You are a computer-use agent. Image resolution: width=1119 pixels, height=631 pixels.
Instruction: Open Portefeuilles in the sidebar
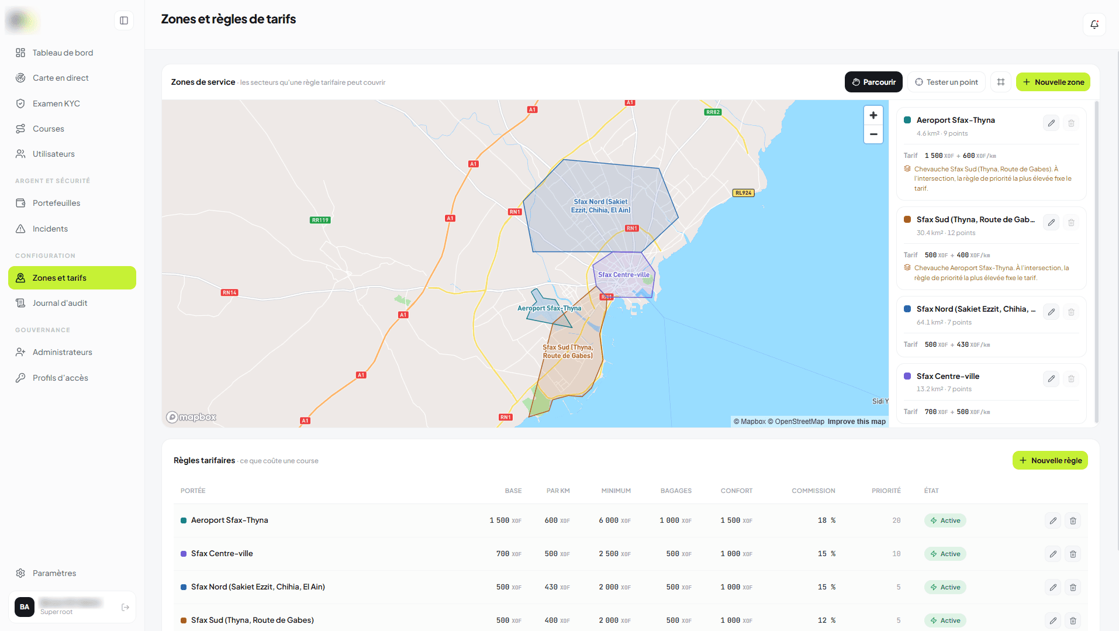click(x=72, y=203)
